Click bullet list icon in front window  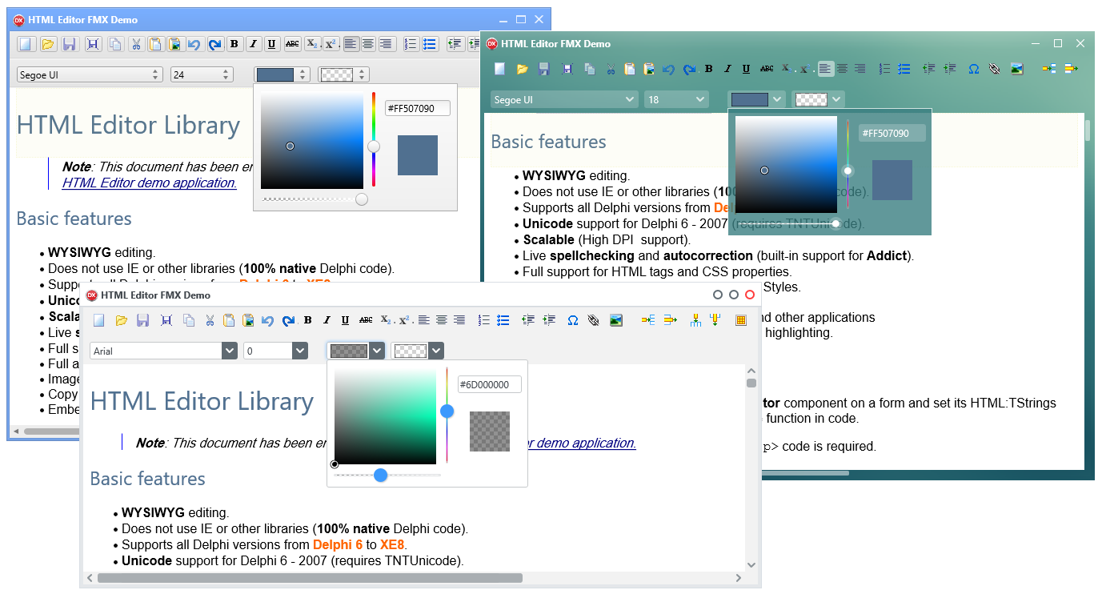pos(503,320)
